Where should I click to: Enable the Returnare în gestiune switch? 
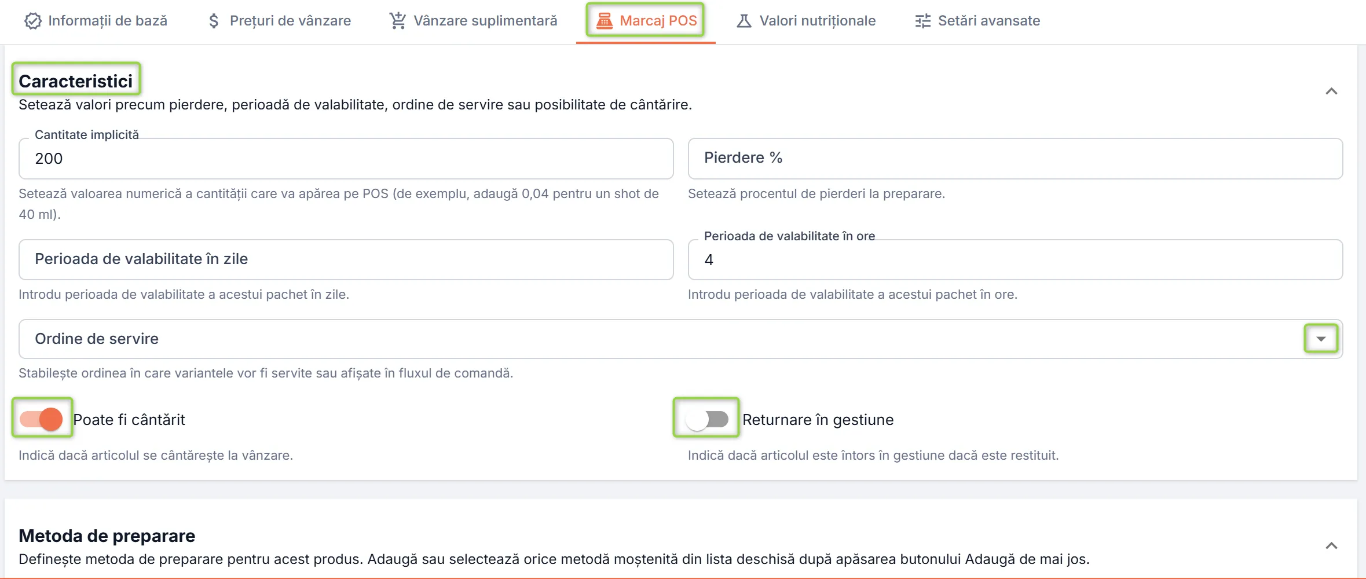pyautogui.click(x=706, y=419)
